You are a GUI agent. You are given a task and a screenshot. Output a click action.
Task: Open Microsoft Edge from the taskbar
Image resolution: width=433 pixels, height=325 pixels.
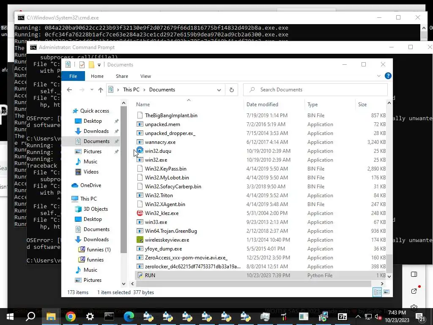tap(129, 317)
